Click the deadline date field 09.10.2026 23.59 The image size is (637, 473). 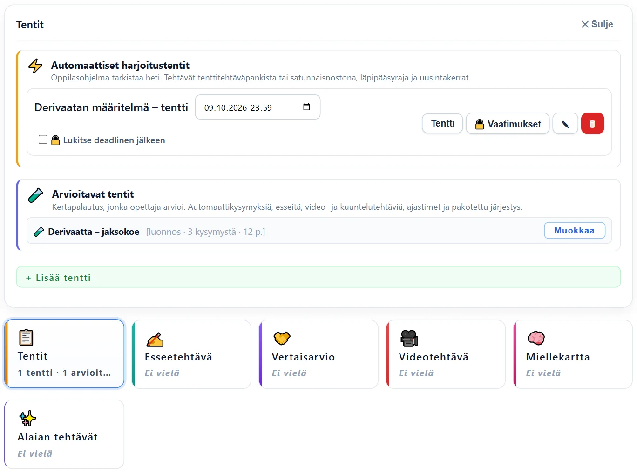click(258, 107)
